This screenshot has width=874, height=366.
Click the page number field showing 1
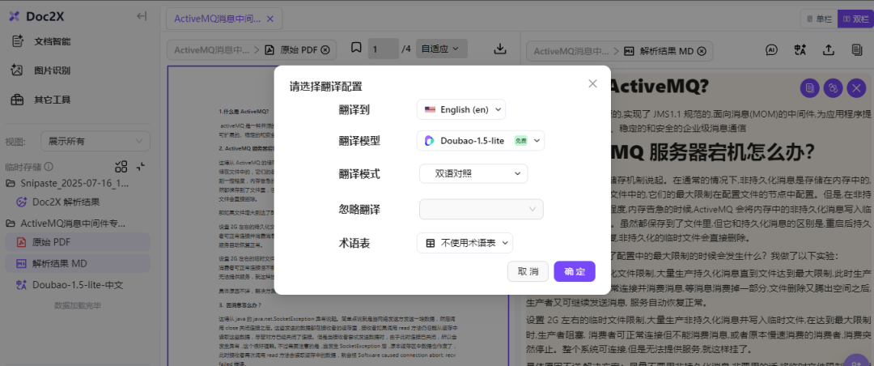coord(383,49)
